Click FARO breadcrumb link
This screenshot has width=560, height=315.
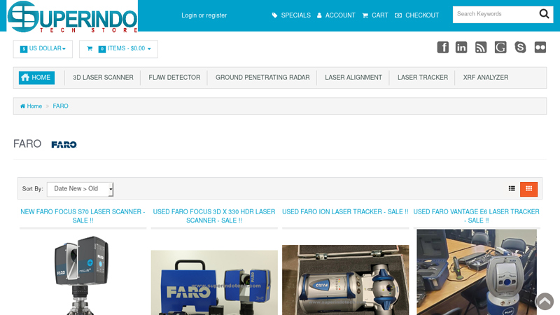point(60,106)
